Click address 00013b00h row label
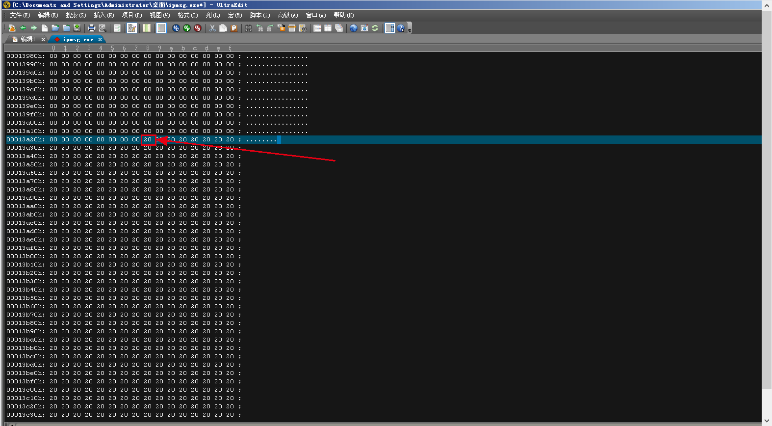This screenshot has height=426, width=772. pyautogui.click(x=26, y=256)
